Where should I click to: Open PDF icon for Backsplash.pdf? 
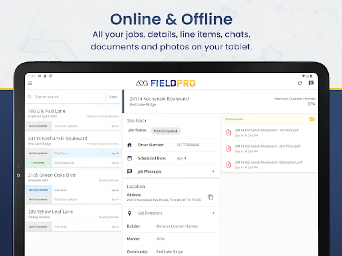click(228, 164)
